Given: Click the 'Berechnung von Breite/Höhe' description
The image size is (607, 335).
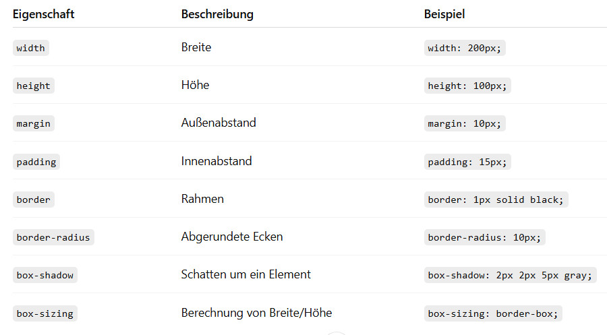Looking at the screenshot, I should point(256,313).
